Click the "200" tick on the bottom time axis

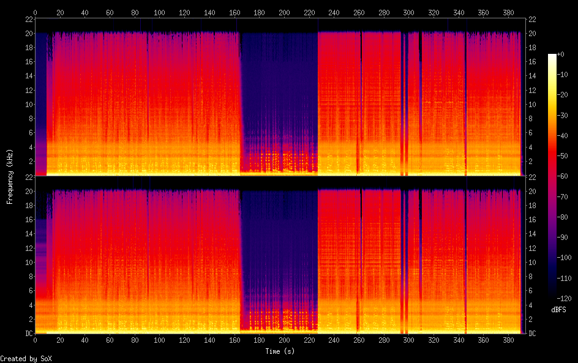[284, 340]
